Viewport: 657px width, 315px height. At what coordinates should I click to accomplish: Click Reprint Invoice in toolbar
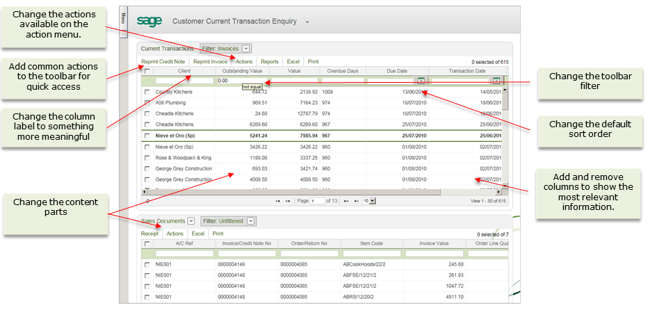click(x=211, y=62)
